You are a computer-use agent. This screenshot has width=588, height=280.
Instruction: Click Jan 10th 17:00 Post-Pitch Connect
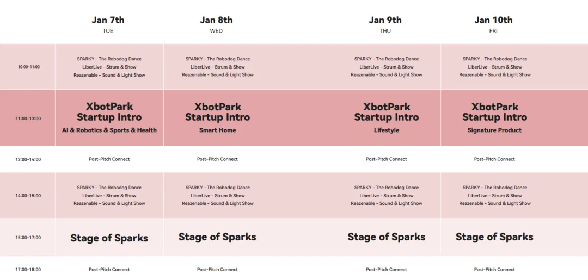coord(494,270)
